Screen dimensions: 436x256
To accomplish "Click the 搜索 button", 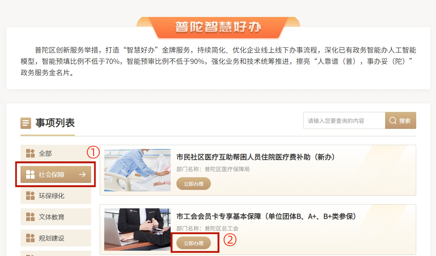I will tap(401, 120).
